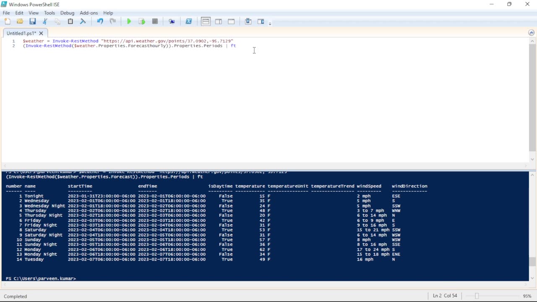This screenshot has height=302, width=537.
Task: Click the zoom slider in the status bar
Action: pos(477,296)
